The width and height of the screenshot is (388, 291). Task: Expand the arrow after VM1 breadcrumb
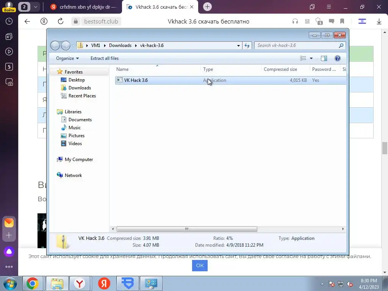105,45
